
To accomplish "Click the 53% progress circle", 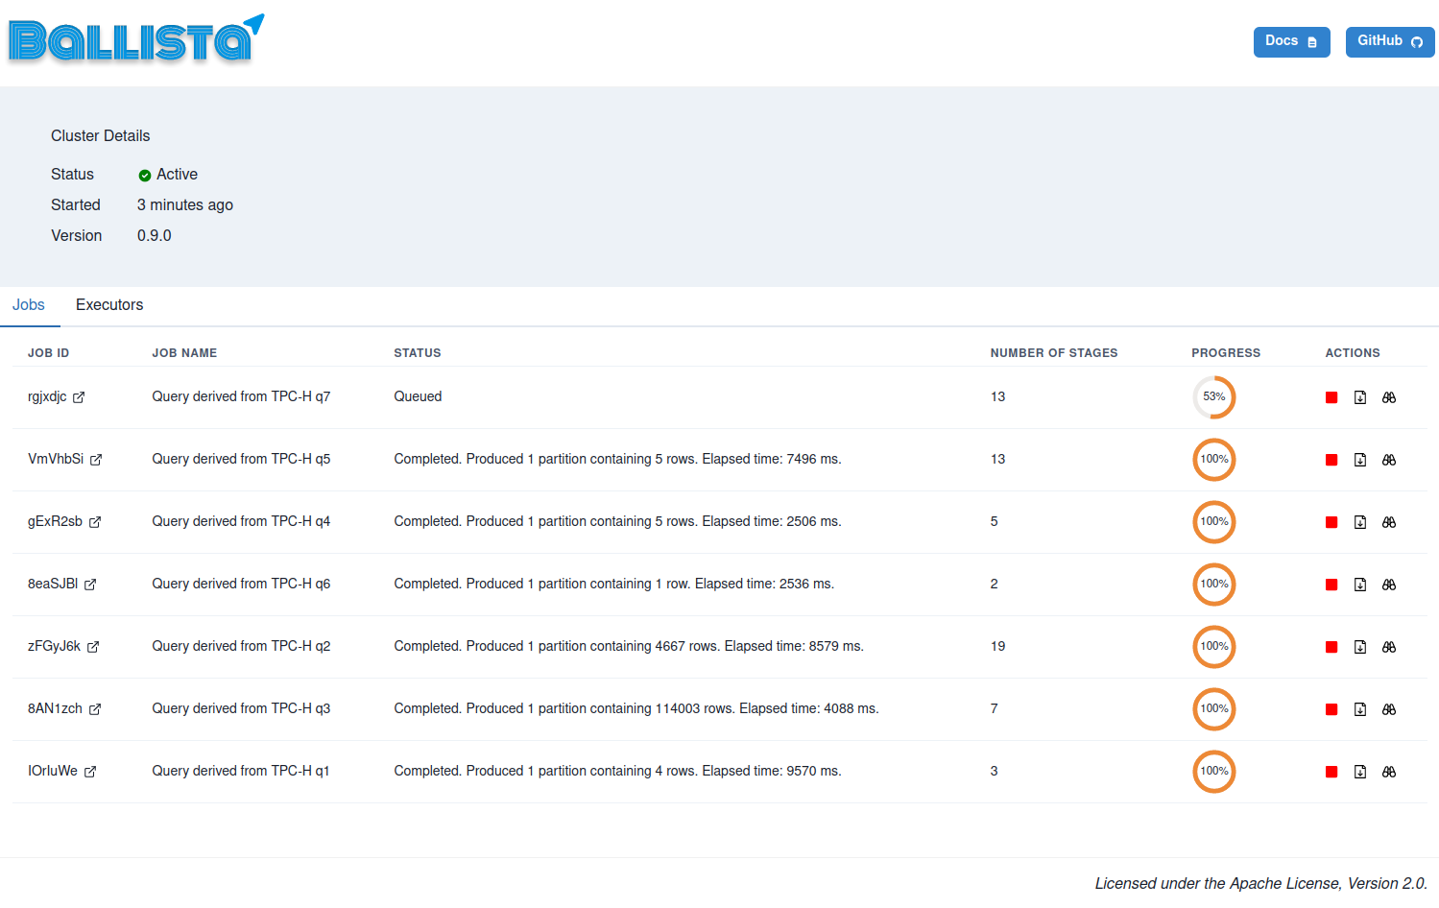I will pyautogui.click(x=1214, y=397).
